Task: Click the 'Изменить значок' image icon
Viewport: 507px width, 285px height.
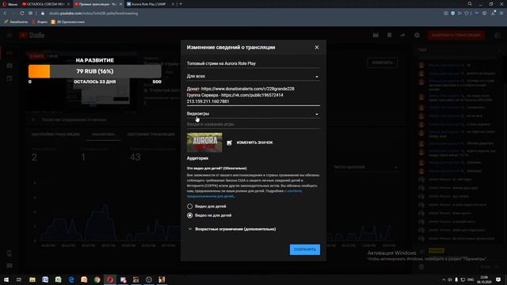Action: click(229, 142)
